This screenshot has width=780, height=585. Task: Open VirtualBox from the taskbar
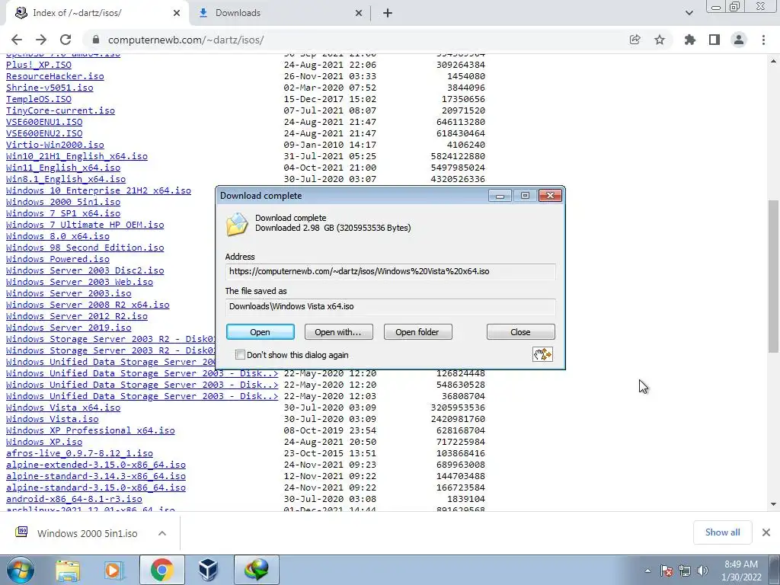(208, 570)
